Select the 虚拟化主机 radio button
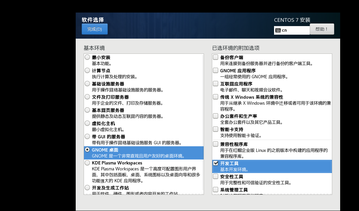Image resolution: width=359 pixels, height=211 pixels. pos(87,123)
